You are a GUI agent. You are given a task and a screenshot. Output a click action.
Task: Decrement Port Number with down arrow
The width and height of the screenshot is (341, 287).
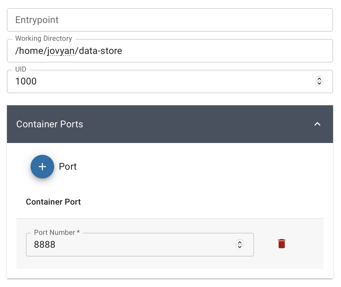tap(240, 247)
